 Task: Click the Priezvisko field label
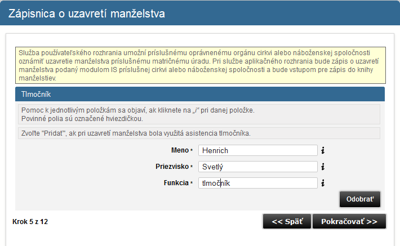coord(172,167)
